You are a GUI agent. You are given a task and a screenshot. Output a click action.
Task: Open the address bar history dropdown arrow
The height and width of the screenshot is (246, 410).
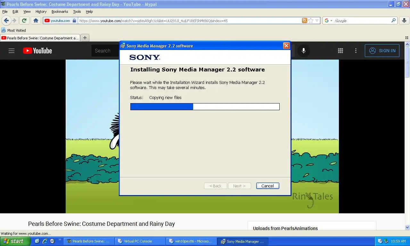(317, 20)
